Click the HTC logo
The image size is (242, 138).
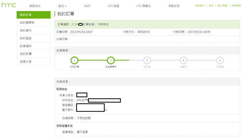pyautogui.click(x=9, y=5)
